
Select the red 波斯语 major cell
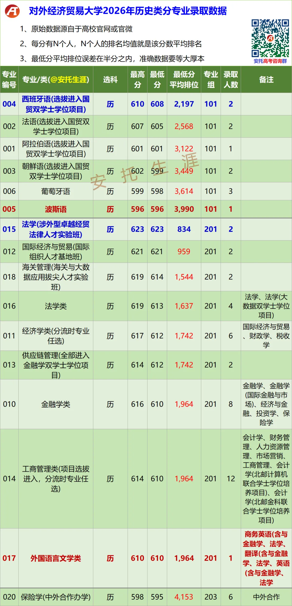[x=56, y=209]
